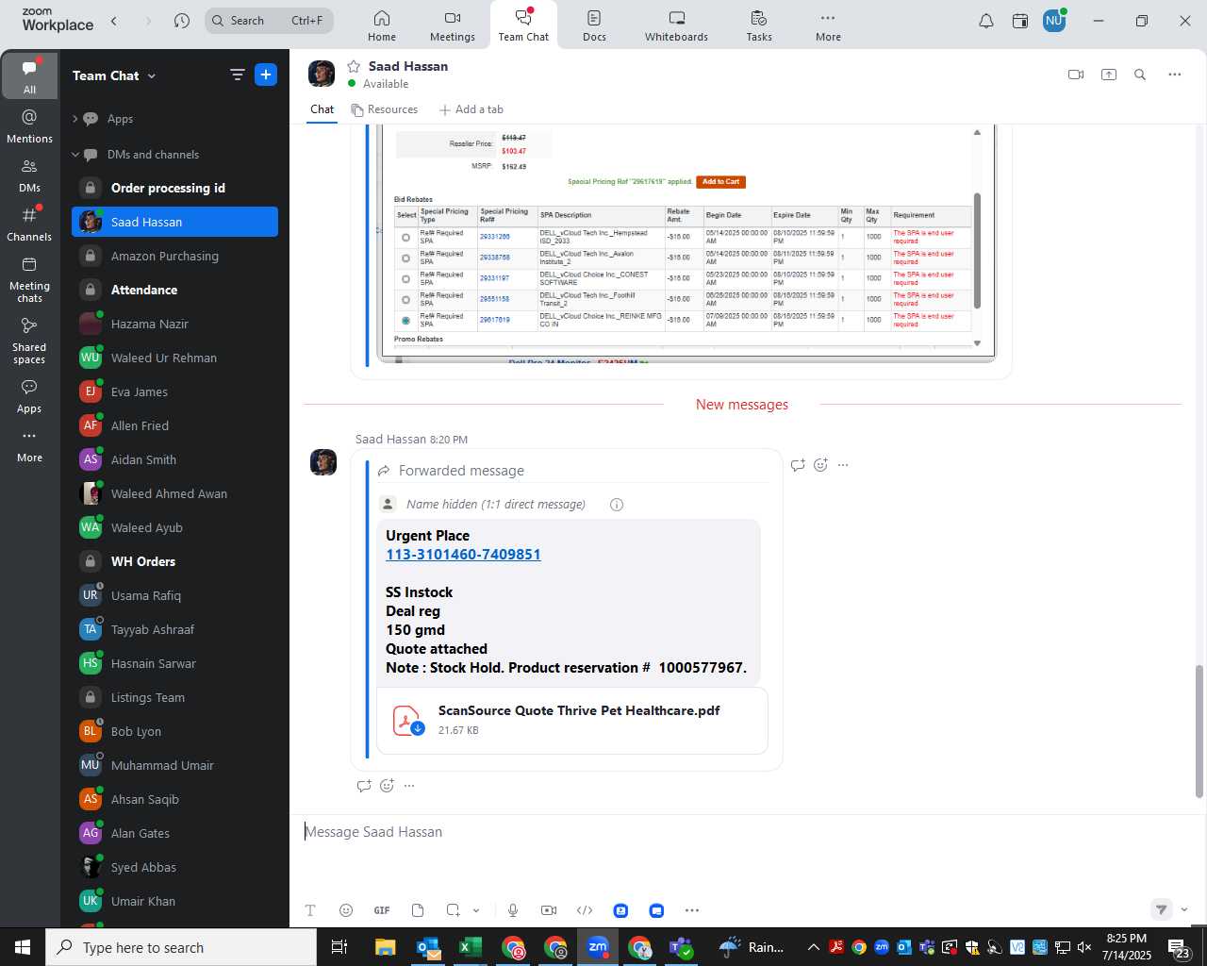Click the info icon beside Name hidden

[x=617, y=505]
